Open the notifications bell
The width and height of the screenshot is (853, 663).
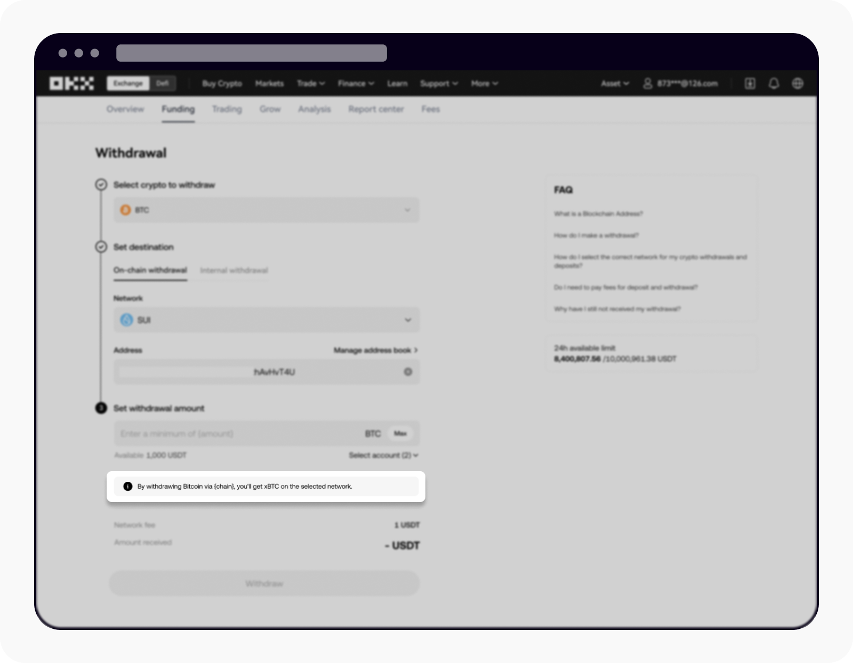[x=774, y=84]
